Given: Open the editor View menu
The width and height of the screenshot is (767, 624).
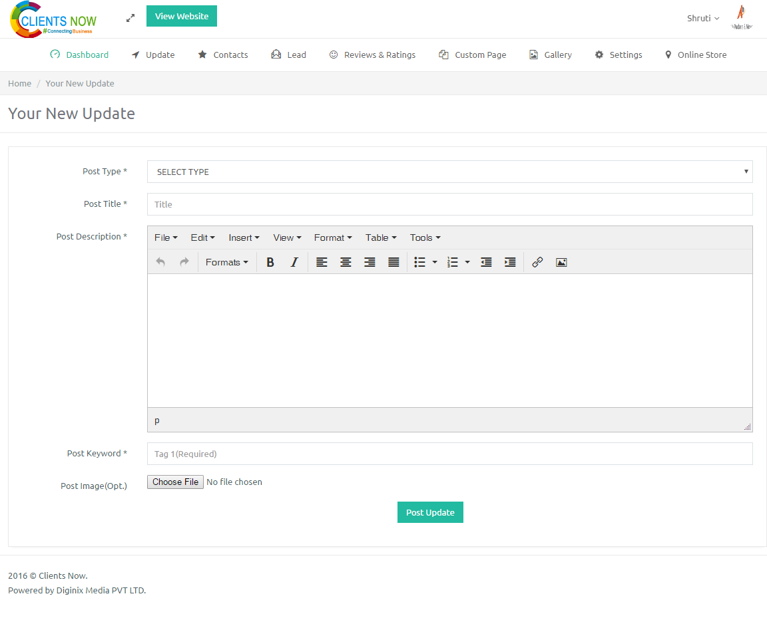Looking at the screenshot, I should pos(287,237).
